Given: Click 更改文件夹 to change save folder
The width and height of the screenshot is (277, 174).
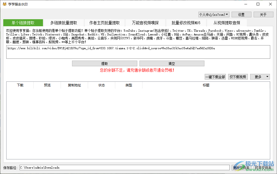Looking at the screenshot, I should [x=242, y=168].
